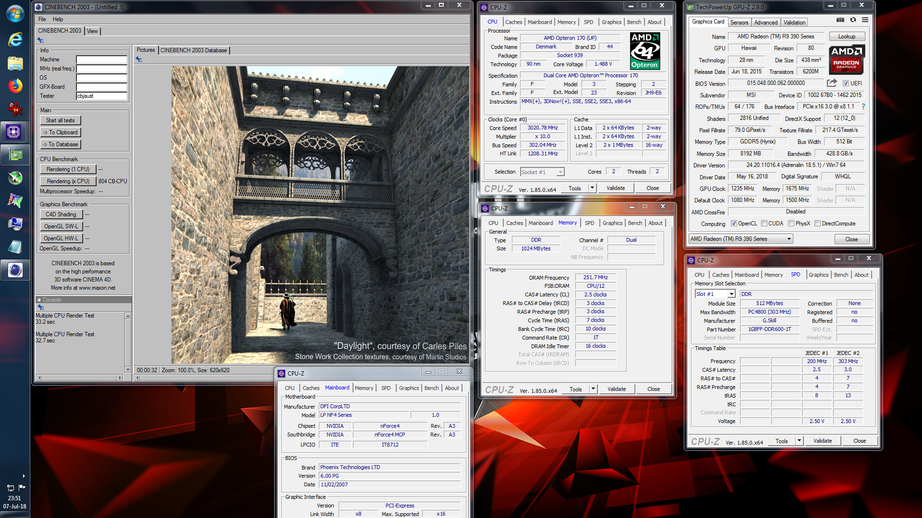
Task: Switch to CINEBENCH via its taskbar sphere icon
Action: (x=15, y=270)
